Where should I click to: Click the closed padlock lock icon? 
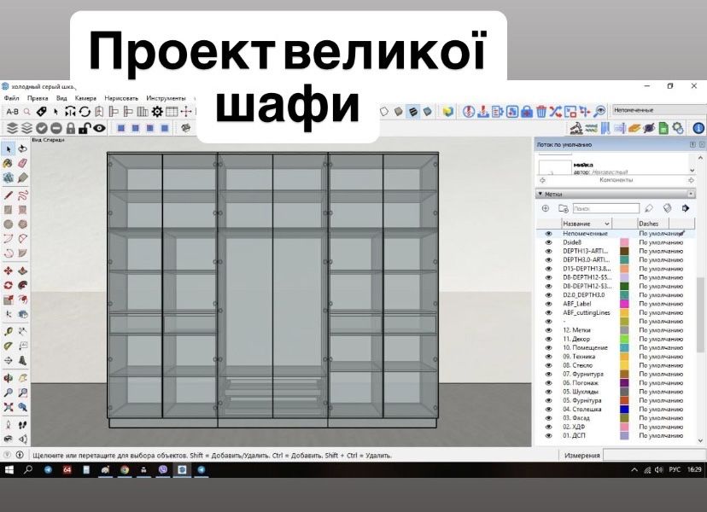pyautogui.click(x=70, y=129)
